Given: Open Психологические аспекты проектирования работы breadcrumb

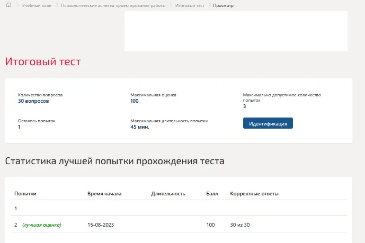Looking at the screenshot, I should [113, 5].
